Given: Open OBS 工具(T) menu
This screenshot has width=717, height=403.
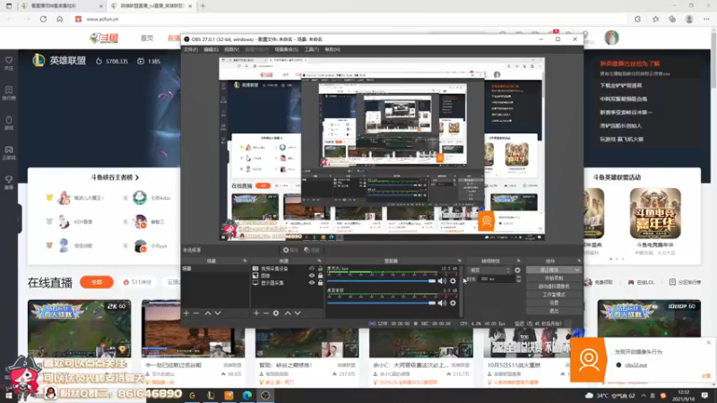Looking at the screenshot, I should click(311, 49).
